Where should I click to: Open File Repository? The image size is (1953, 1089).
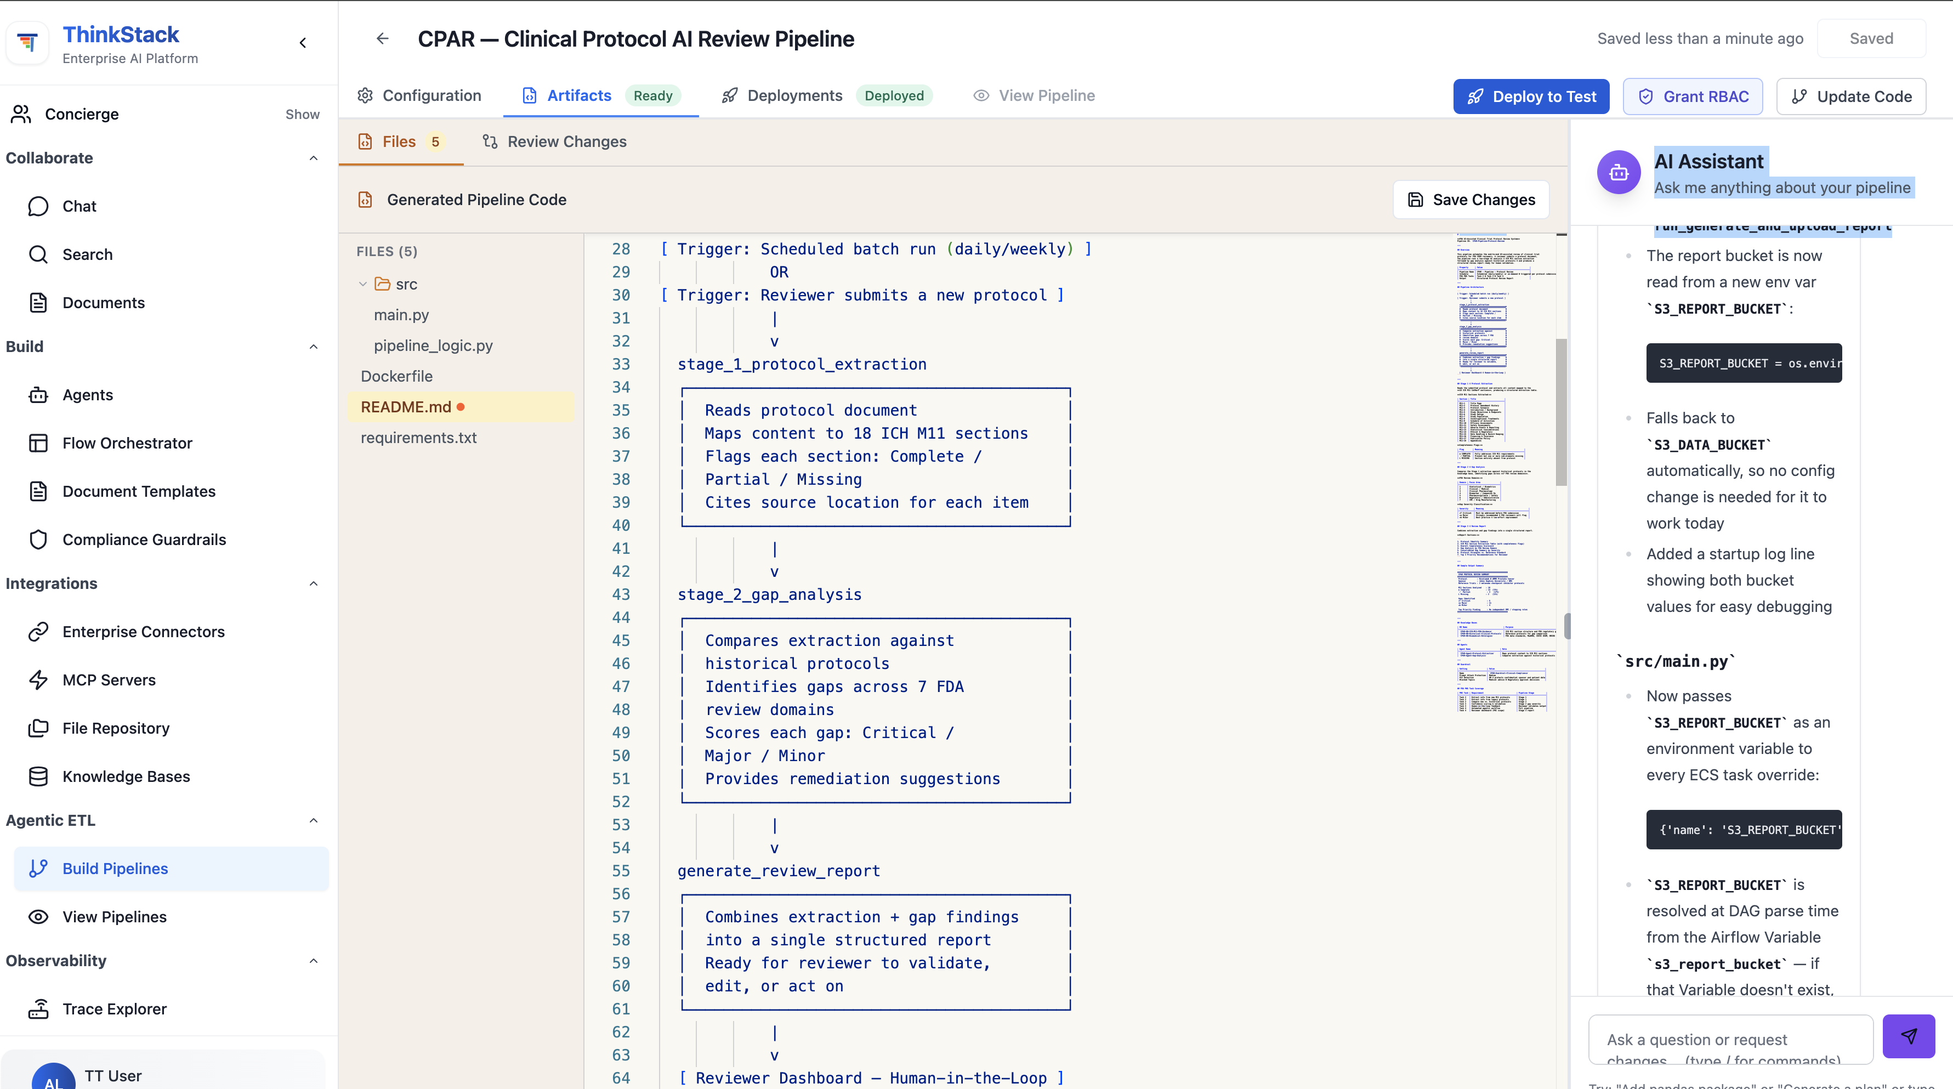(115, 728)
